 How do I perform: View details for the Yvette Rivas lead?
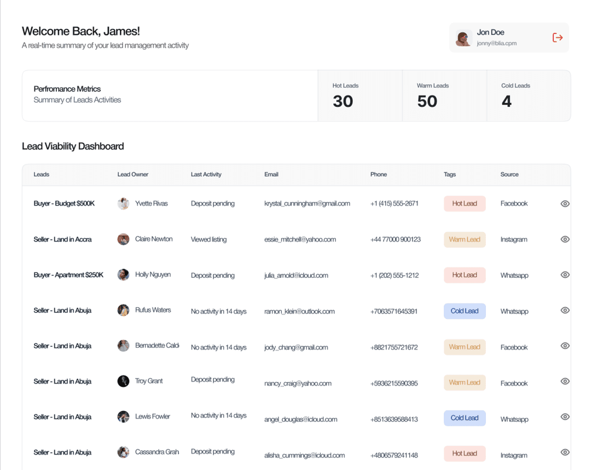point(565,203)
